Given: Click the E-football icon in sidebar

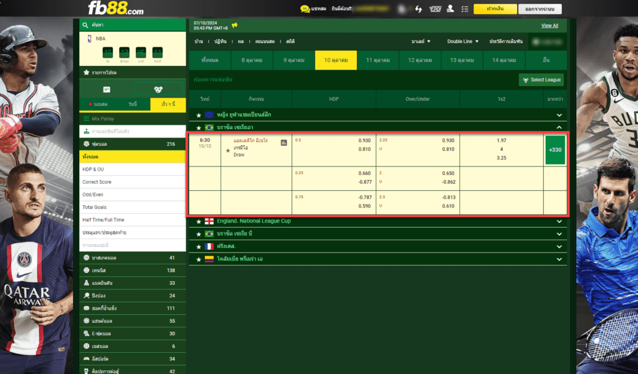Looking at the screenshot, I should pyautogui.click(x=86, y=333).
